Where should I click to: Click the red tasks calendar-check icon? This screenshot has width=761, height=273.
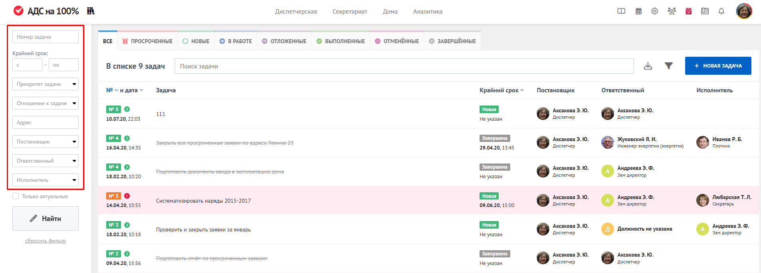coord(688,11)
